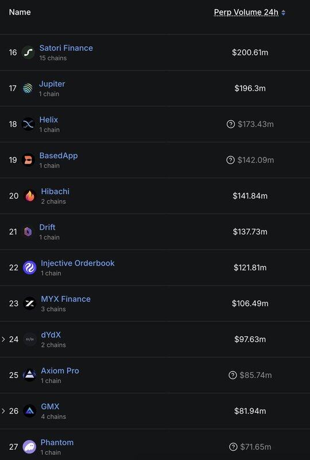The image size is (310, 460).
Task: Click the Name column header
Action: tap(20, 12)
